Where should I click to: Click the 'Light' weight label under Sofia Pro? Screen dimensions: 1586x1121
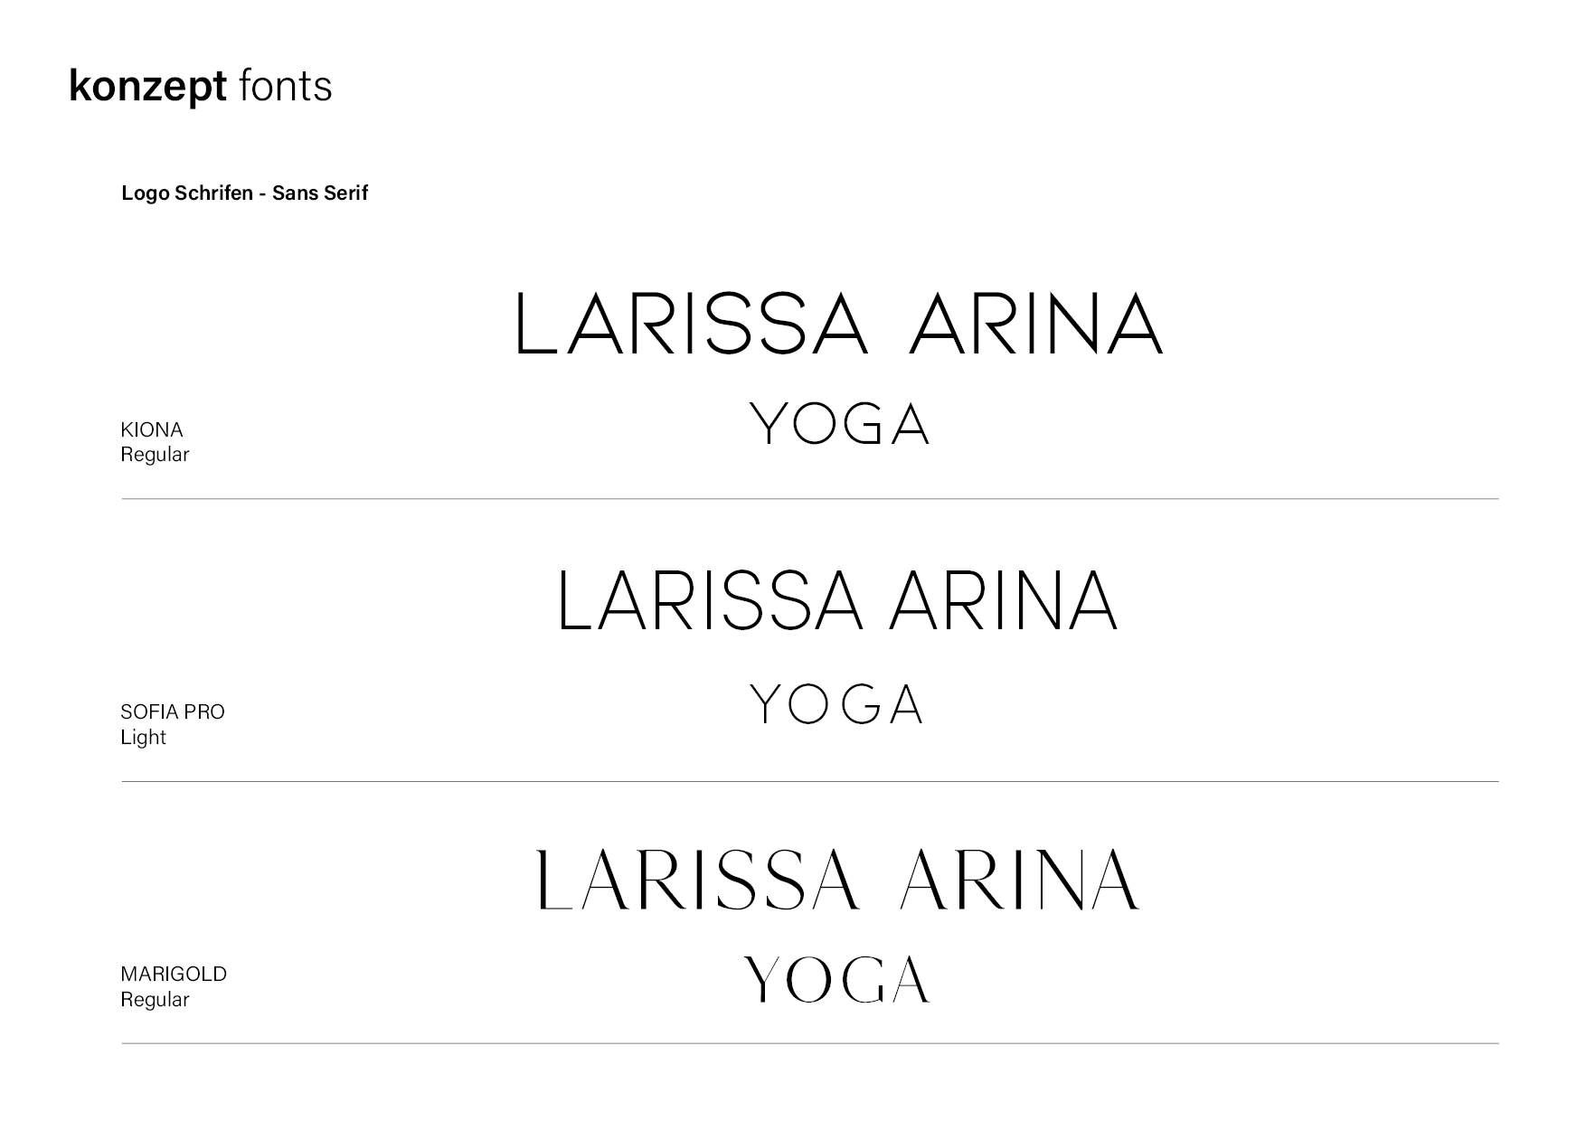tap(144, 737)
